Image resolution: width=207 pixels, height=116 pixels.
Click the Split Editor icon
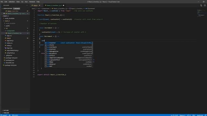pos(201,5)
